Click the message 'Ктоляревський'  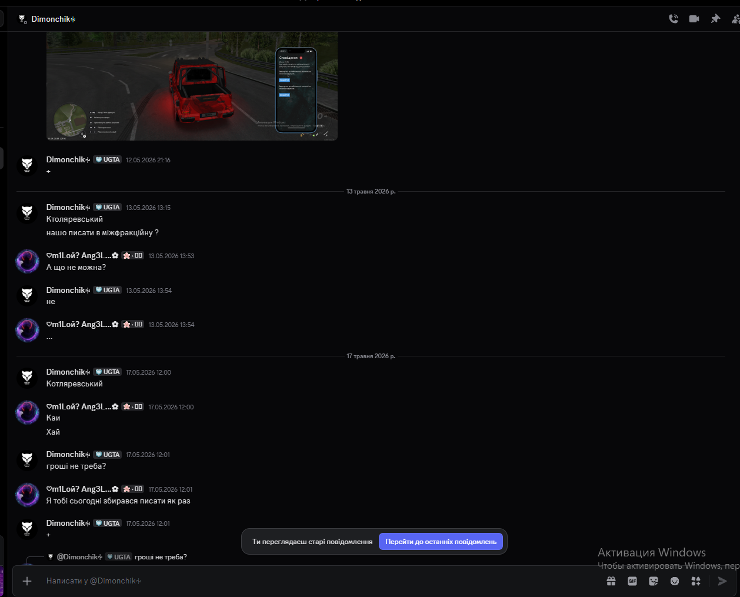tap(75, 219)
